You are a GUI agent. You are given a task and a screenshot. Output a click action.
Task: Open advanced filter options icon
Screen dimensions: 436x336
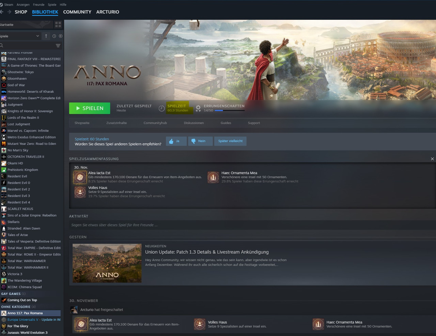click(x=58, y=45)
